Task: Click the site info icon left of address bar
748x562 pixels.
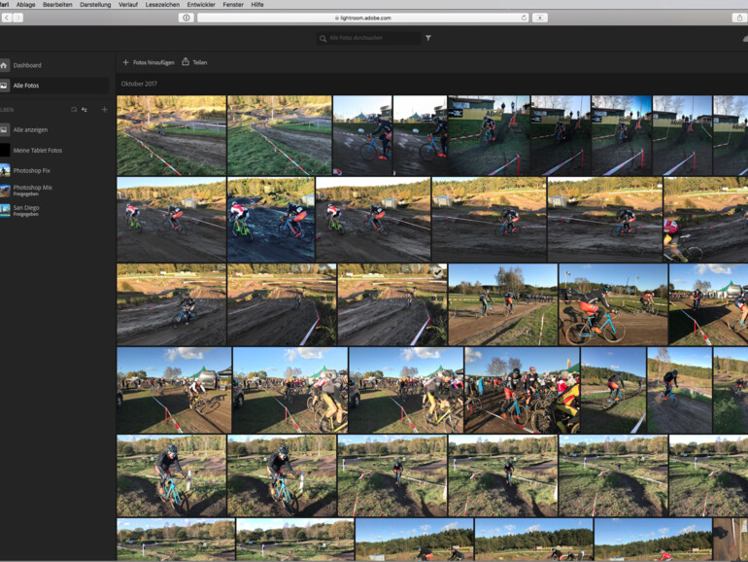Action: tap(187, 18)
